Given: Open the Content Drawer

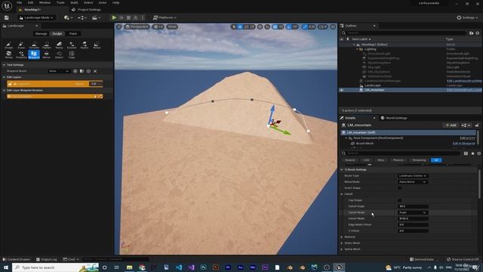Looking at the screenshot, I should (x=17, y=259).
